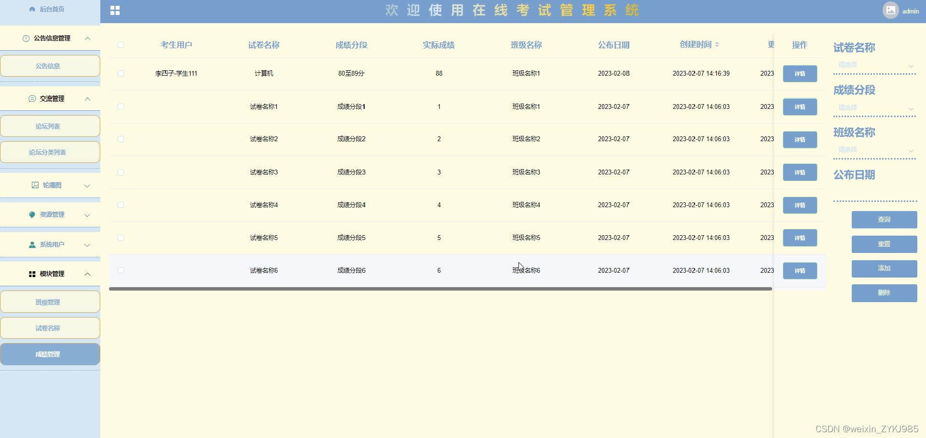Check the row checkbox for 试卷名称3
Screen dimensions: 926x438
click(121, 172)
